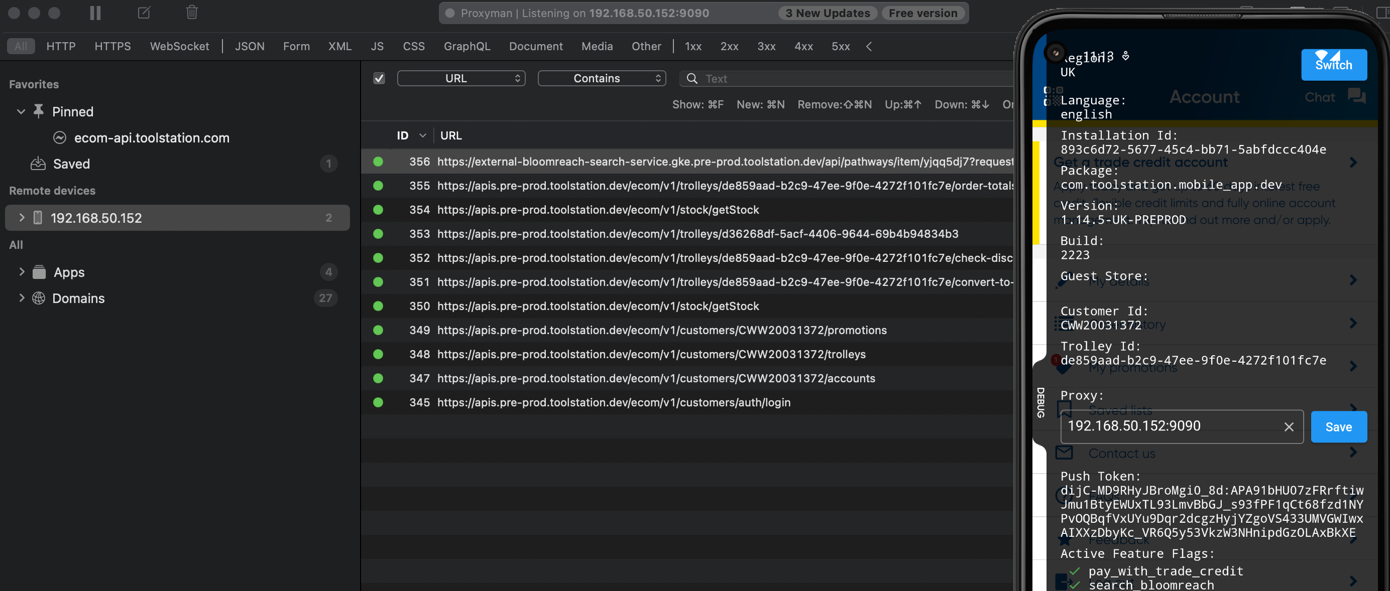Click the 3 New Updates badge
Viewport: 1390px width, 591px height.
(827, 13)
